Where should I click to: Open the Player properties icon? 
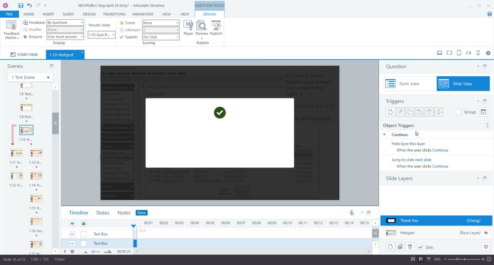[188, 28]
